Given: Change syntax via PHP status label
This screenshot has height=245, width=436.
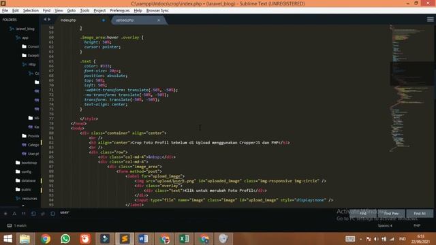Looking at the screenshot, I should 416,225.
